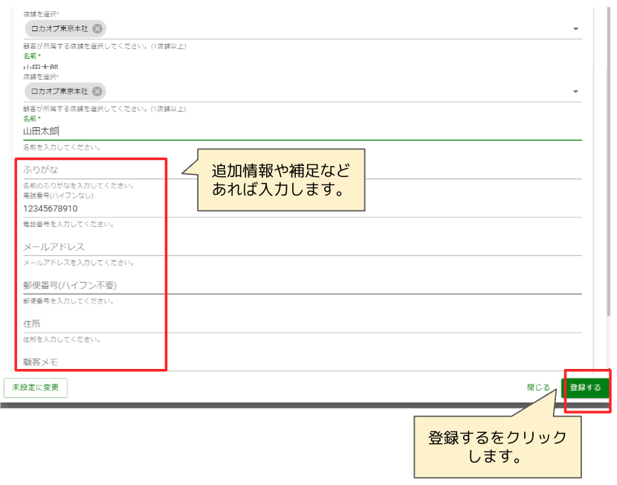
Task: Click the 未設定に変更 button
Action: coord(36,388)
